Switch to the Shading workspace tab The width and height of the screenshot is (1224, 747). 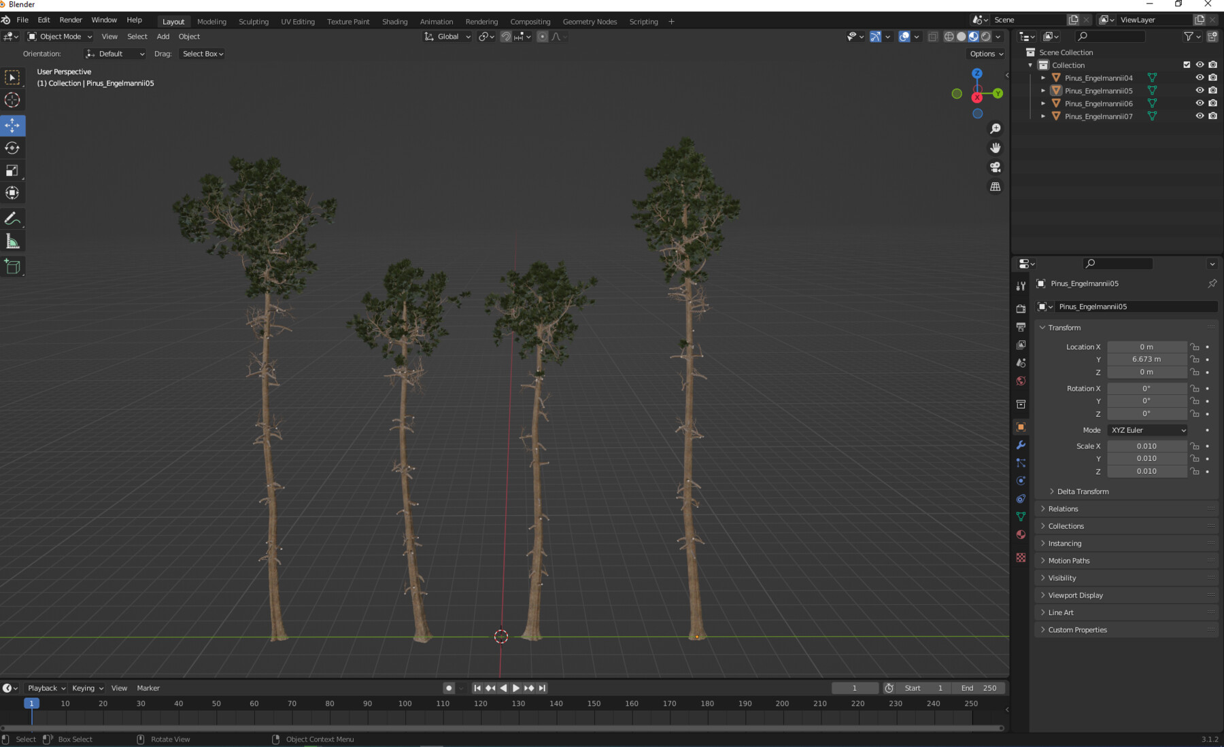coord(394,21)
